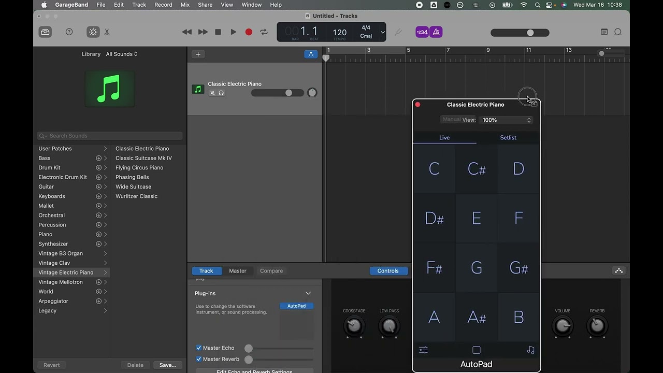Viewport: 663px width, 373px height.
Task: Play the F# pad in AutoPad
Action: click(x=434, y=268)
